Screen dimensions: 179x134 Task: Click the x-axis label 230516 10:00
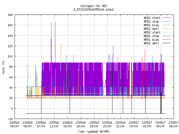[41, 125]
